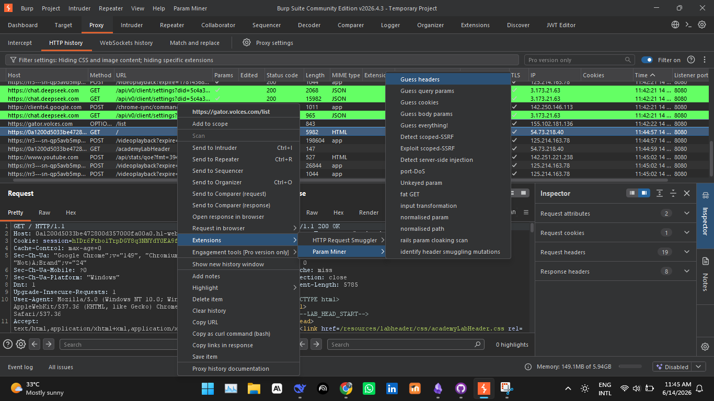Turn off the Filter on toggle
Viewport: 714px width, 401px height.
[647, 60]
